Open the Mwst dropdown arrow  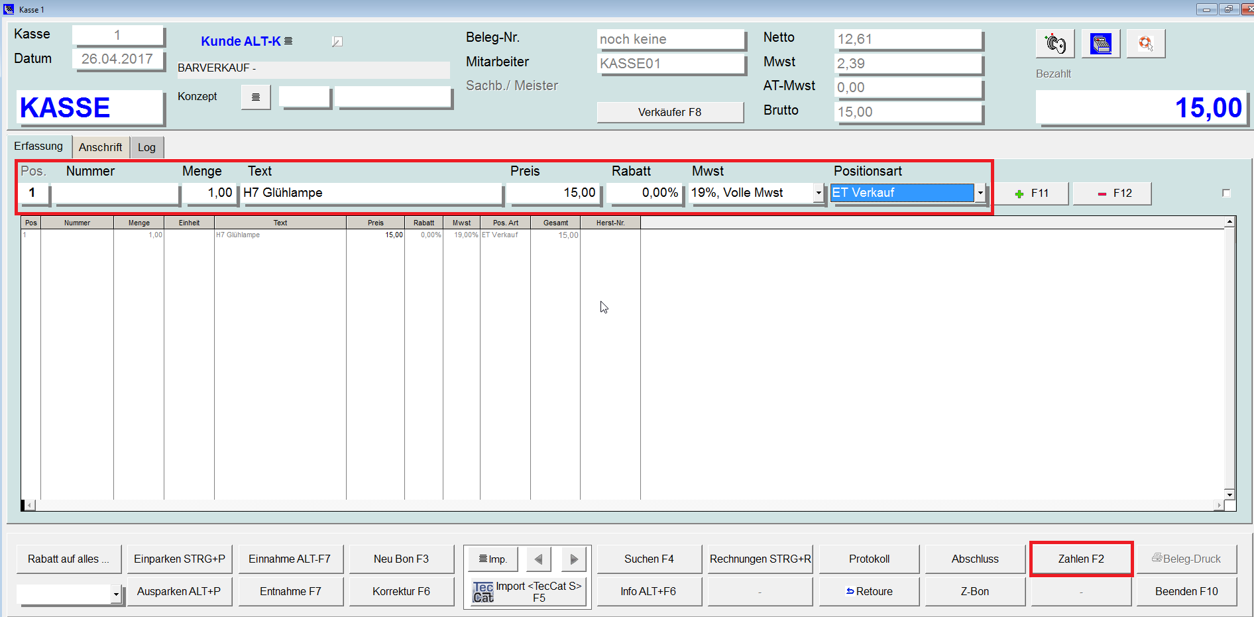coord(819,193)
